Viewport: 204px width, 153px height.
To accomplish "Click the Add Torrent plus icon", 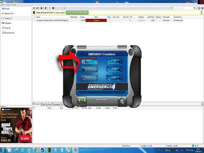I will click(34, 8).
